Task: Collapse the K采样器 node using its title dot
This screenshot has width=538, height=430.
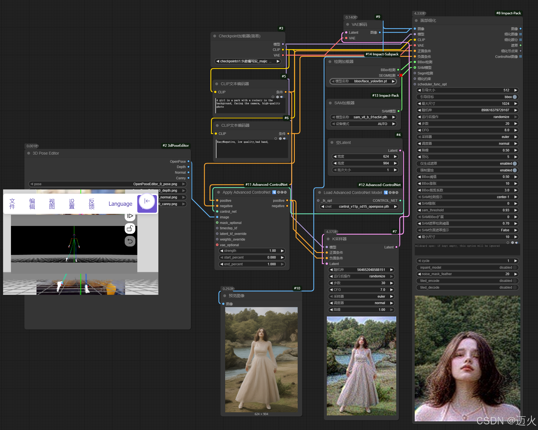Action: 328,239
